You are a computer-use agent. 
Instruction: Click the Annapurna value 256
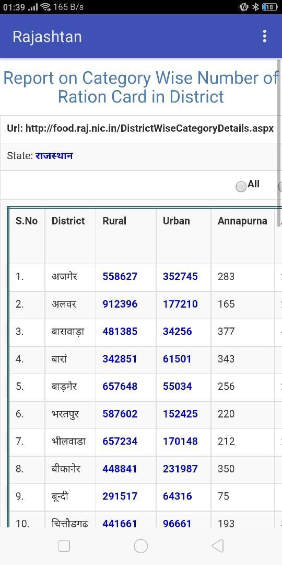click(x=226, y=386)
